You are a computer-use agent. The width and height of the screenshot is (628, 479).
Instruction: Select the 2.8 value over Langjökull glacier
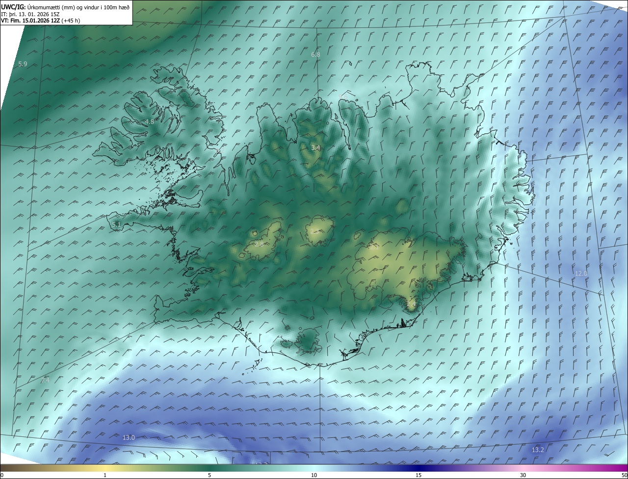click(x=259, y=243)
